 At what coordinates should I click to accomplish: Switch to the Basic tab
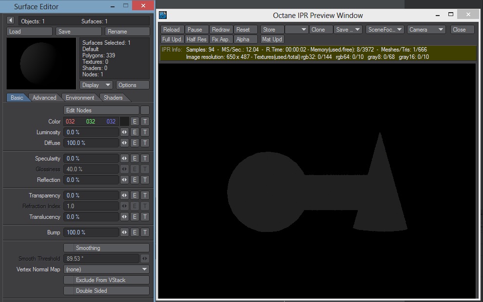point(17,98)
